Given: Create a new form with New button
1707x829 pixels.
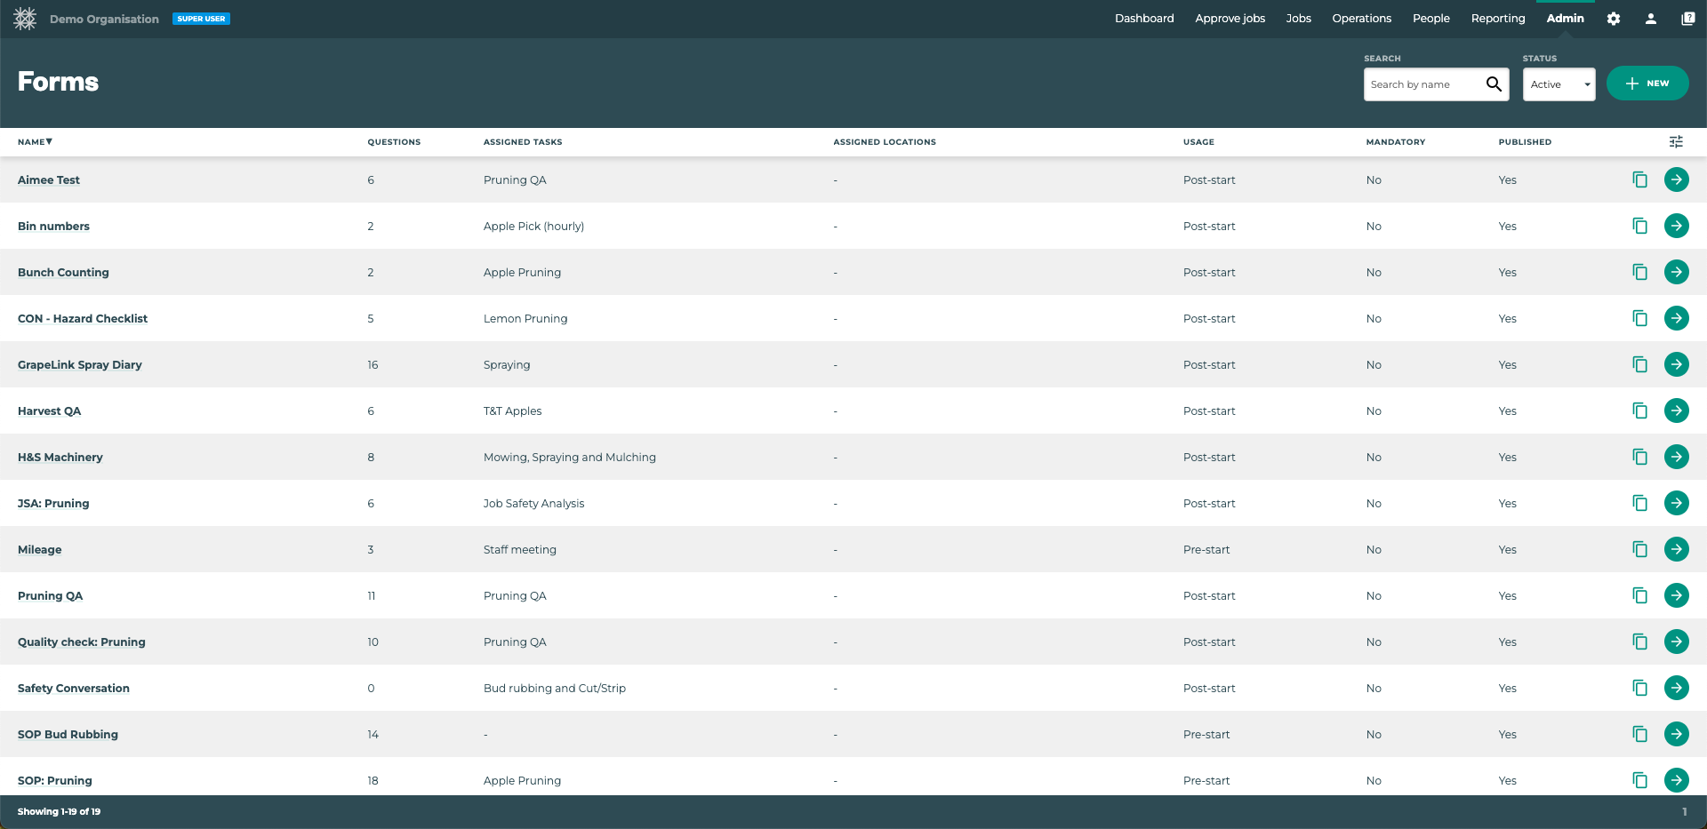Looking at the screenshot, I should (1647, 84).
